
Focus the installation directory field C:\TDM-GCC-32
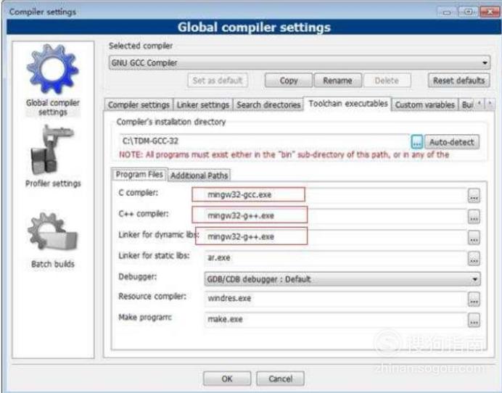pyautogui.click(x=264, y=141)
